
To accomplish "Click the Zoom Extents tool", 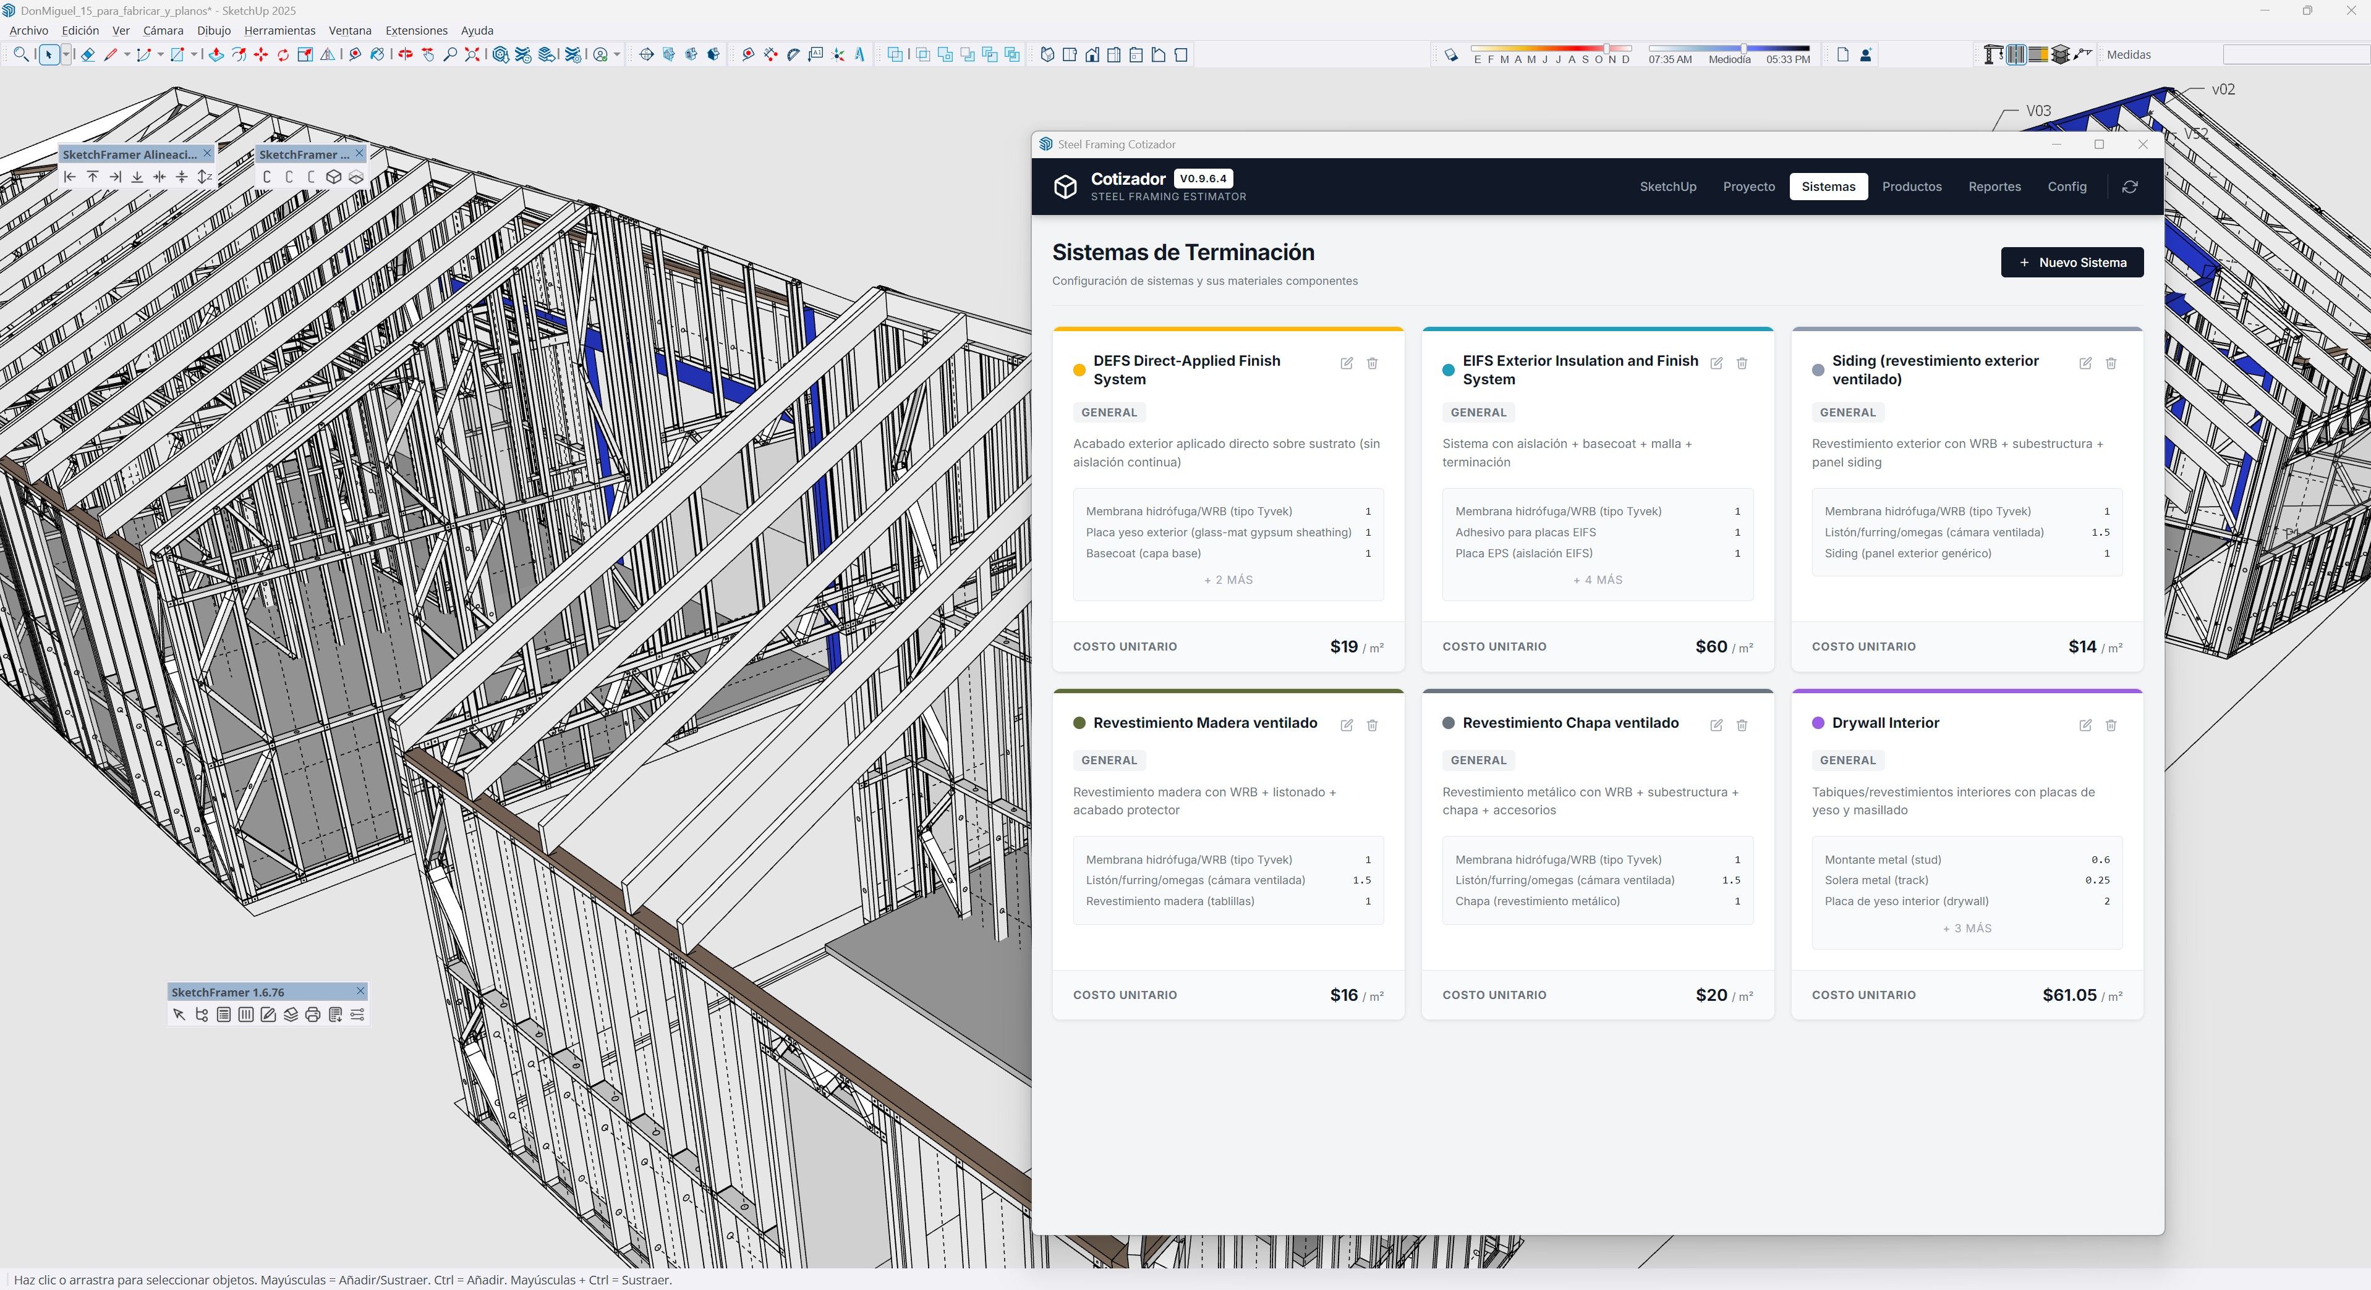I will click(x=472, y=54).
